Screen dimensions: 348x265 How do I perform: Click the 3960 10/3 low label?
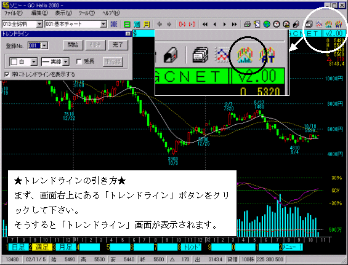click(173, 161)
